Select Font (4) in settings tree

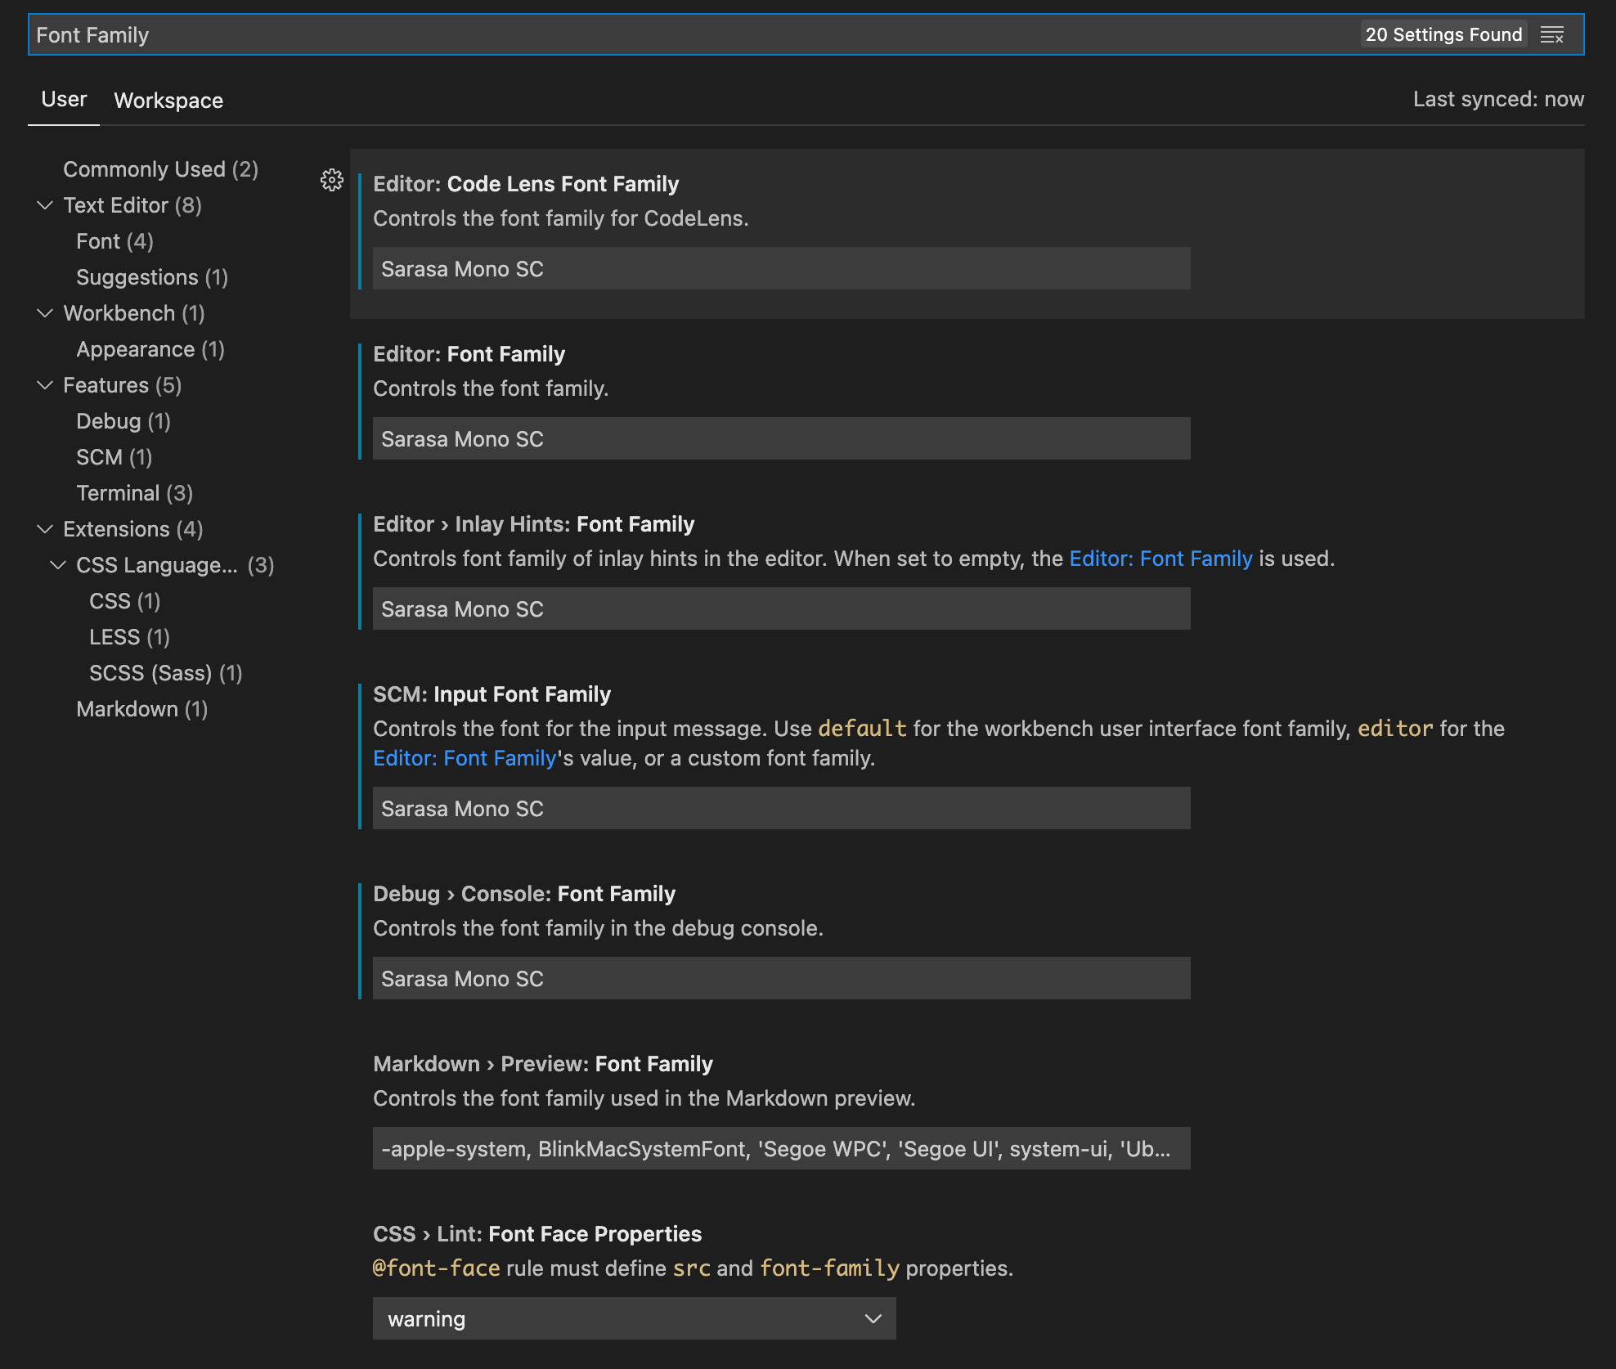pyautogui.click(x=114, y=241)
